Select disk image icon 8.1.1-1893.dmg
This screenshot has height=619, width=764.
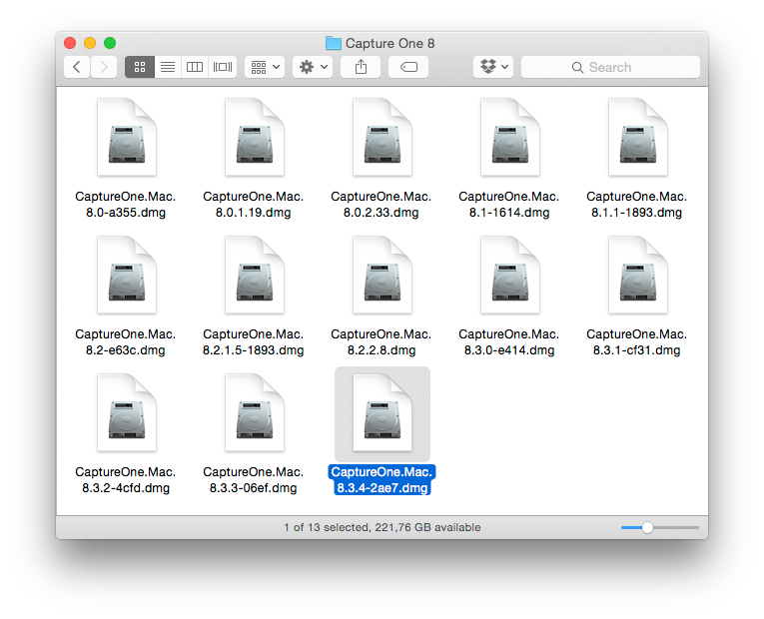[638, 138]
